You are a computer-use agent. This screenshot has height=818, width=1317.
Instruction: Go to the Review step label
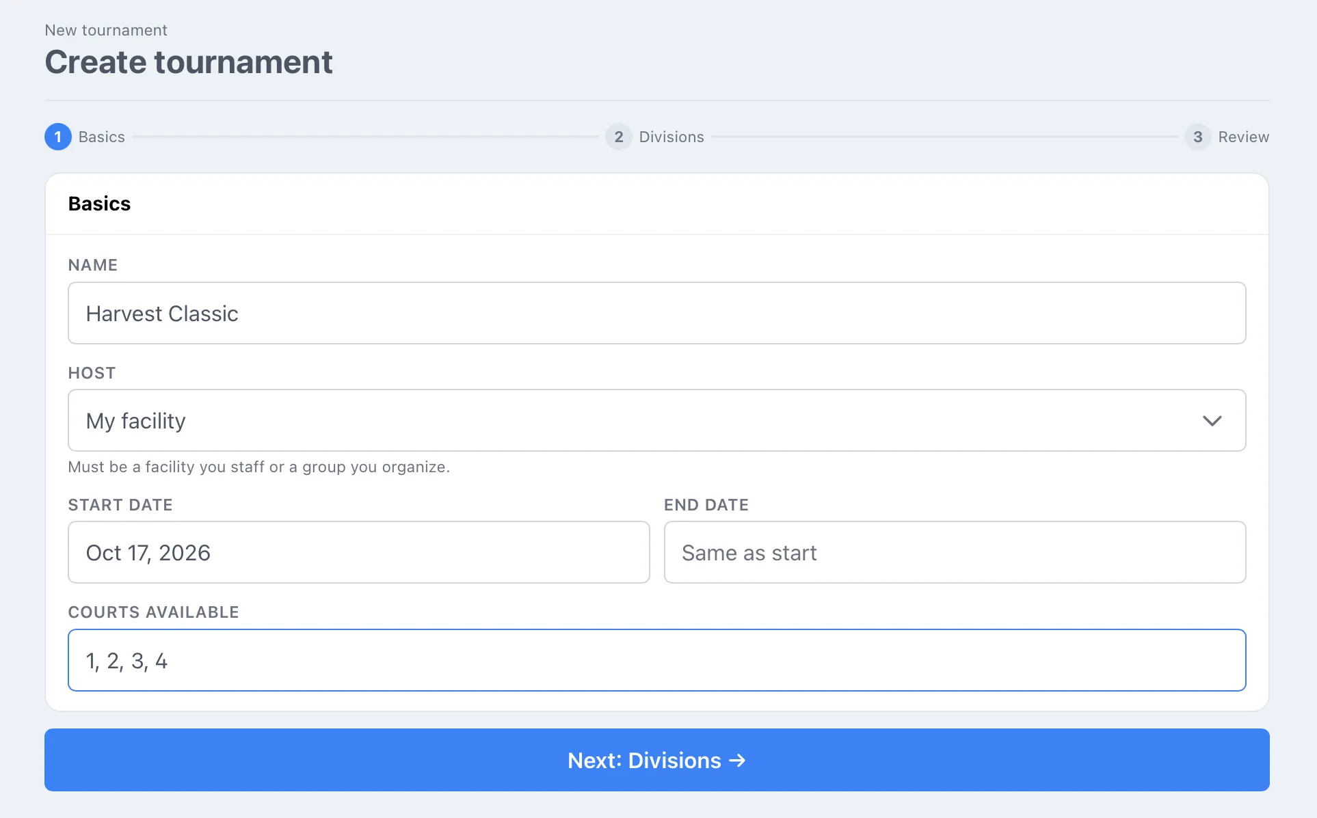click(1244, 137)
